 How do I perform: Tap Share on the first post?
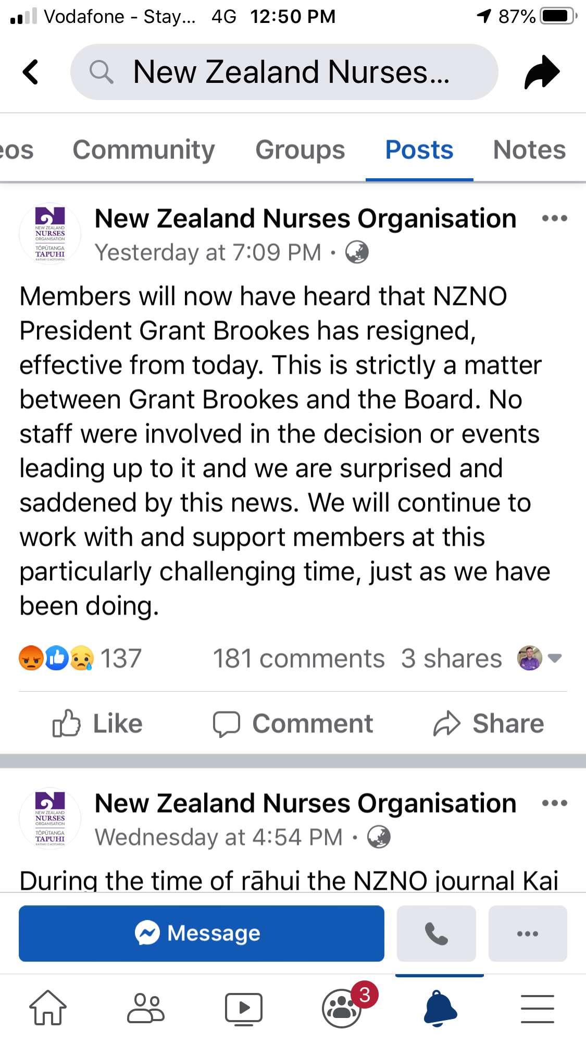coord(489,723)
